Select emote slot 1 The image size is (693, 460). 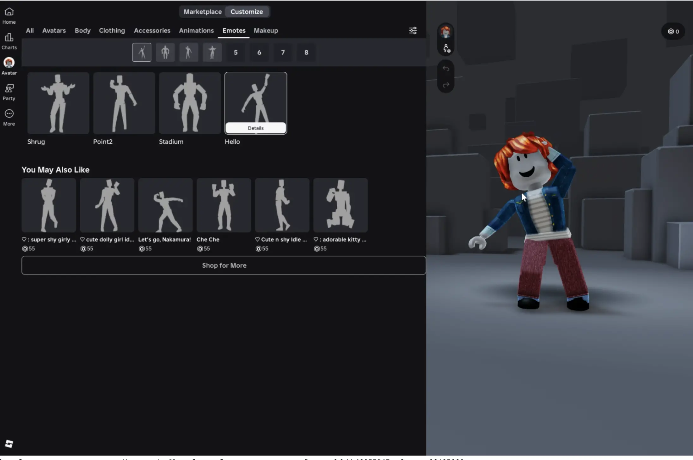142,52
